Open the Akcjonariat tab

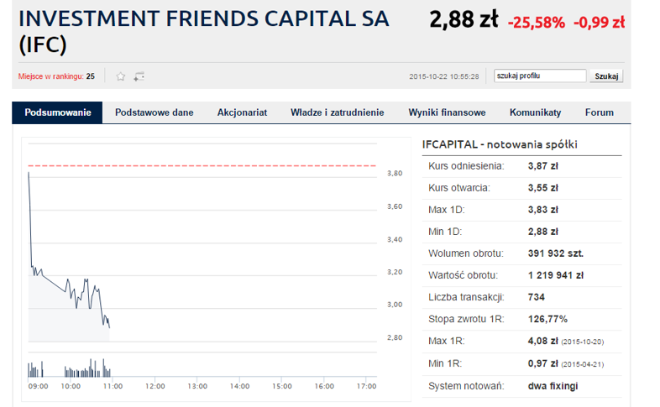pos(242,112)
